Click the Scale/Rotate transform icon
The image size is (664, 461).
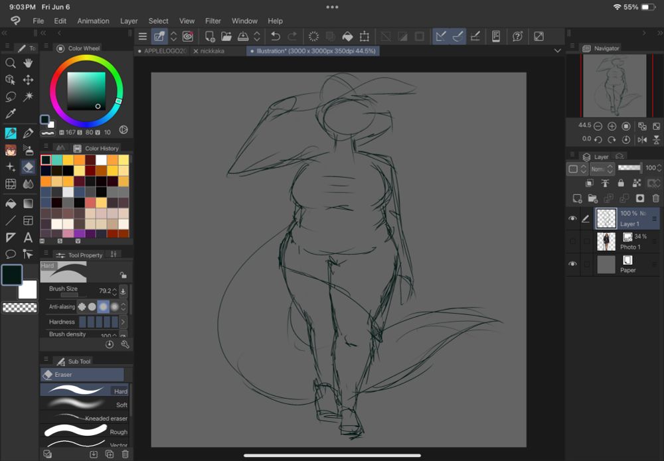pyautogui.click(x=364, y=36)
